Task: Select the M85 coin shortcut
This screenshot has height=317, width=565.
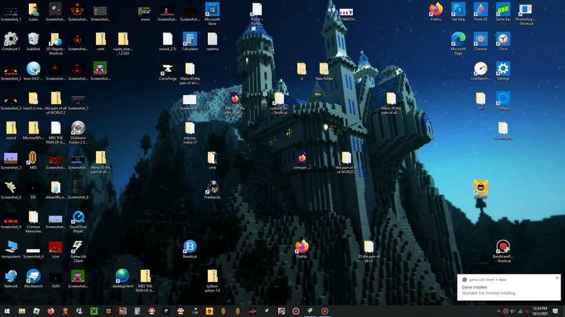Action: tap(33, 160)
